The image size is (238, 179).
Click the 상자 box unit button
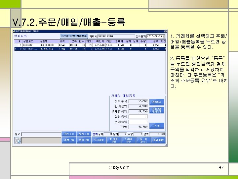click(x=69, y=134)
